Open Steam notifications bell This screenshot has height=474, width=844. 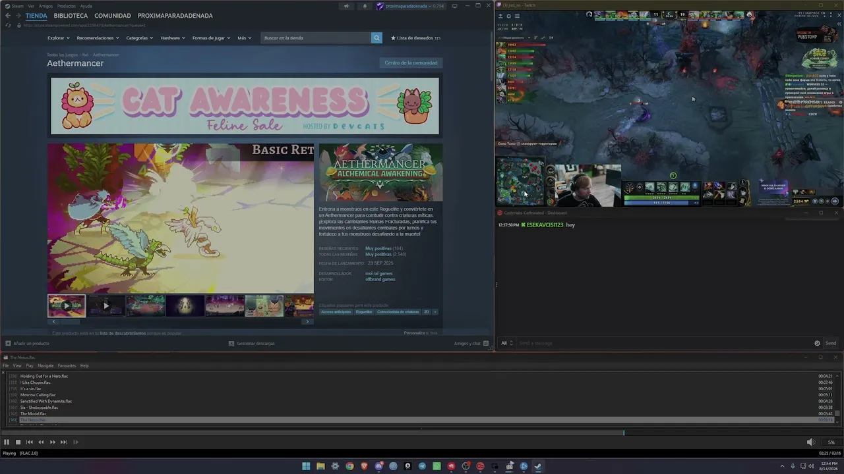(365, 6)
